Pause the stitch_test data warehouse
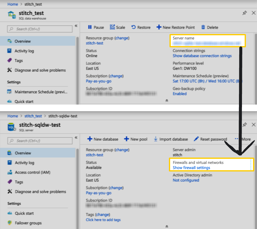The image size is (257, 229). coord(96,27)
